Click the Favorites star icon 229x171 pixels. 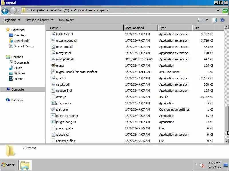(x=8, y=30)
